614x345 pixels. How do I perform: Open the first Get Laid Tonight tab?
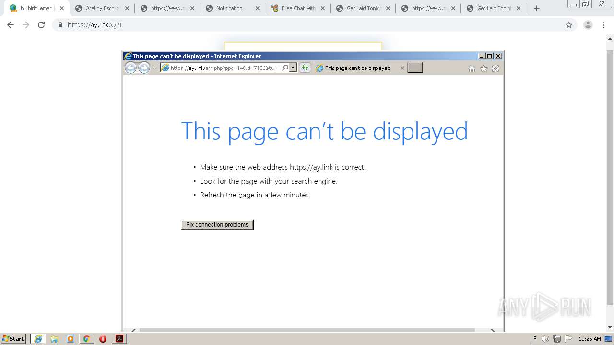click(364, 8)
